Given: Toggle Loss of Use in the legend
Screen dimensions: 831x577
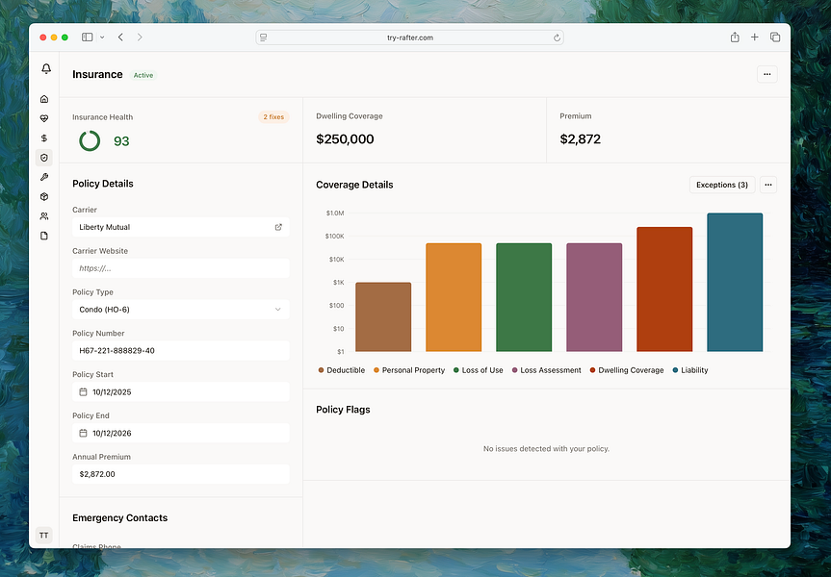Looking at the screenshot, I should click(x=478, y=370).
